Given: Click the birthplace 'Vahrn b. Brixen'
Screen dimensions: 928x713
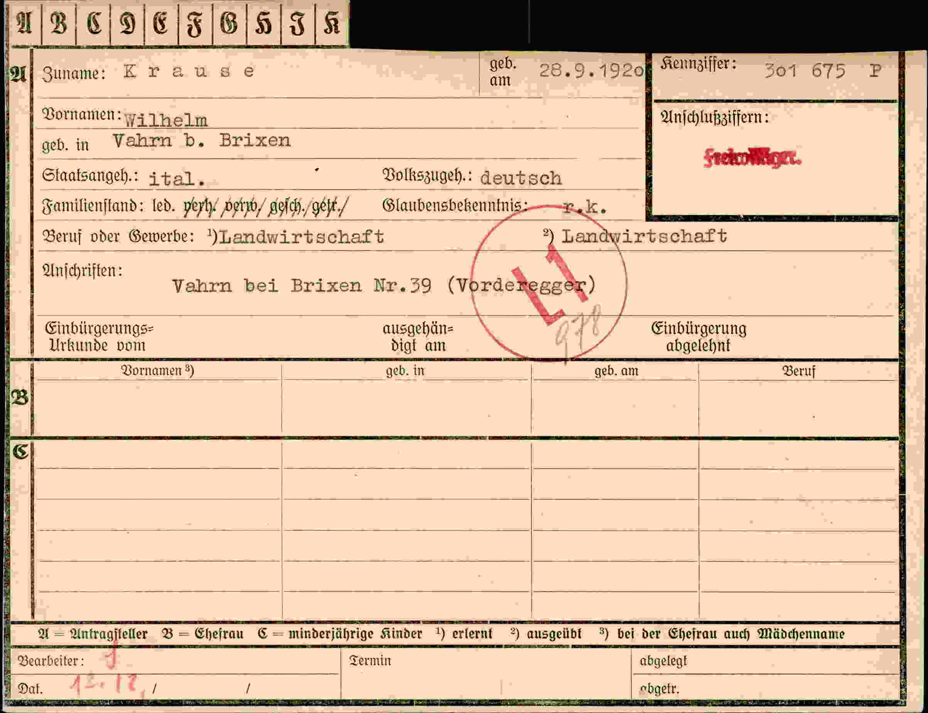Looking at the screenshot, I should [202, 140].
